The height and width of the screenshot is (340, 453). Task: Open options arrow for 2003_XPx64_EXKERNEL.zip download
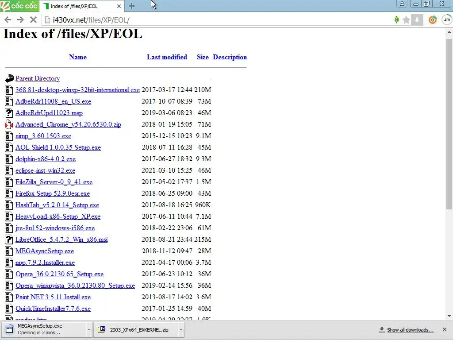pos(181,329)
